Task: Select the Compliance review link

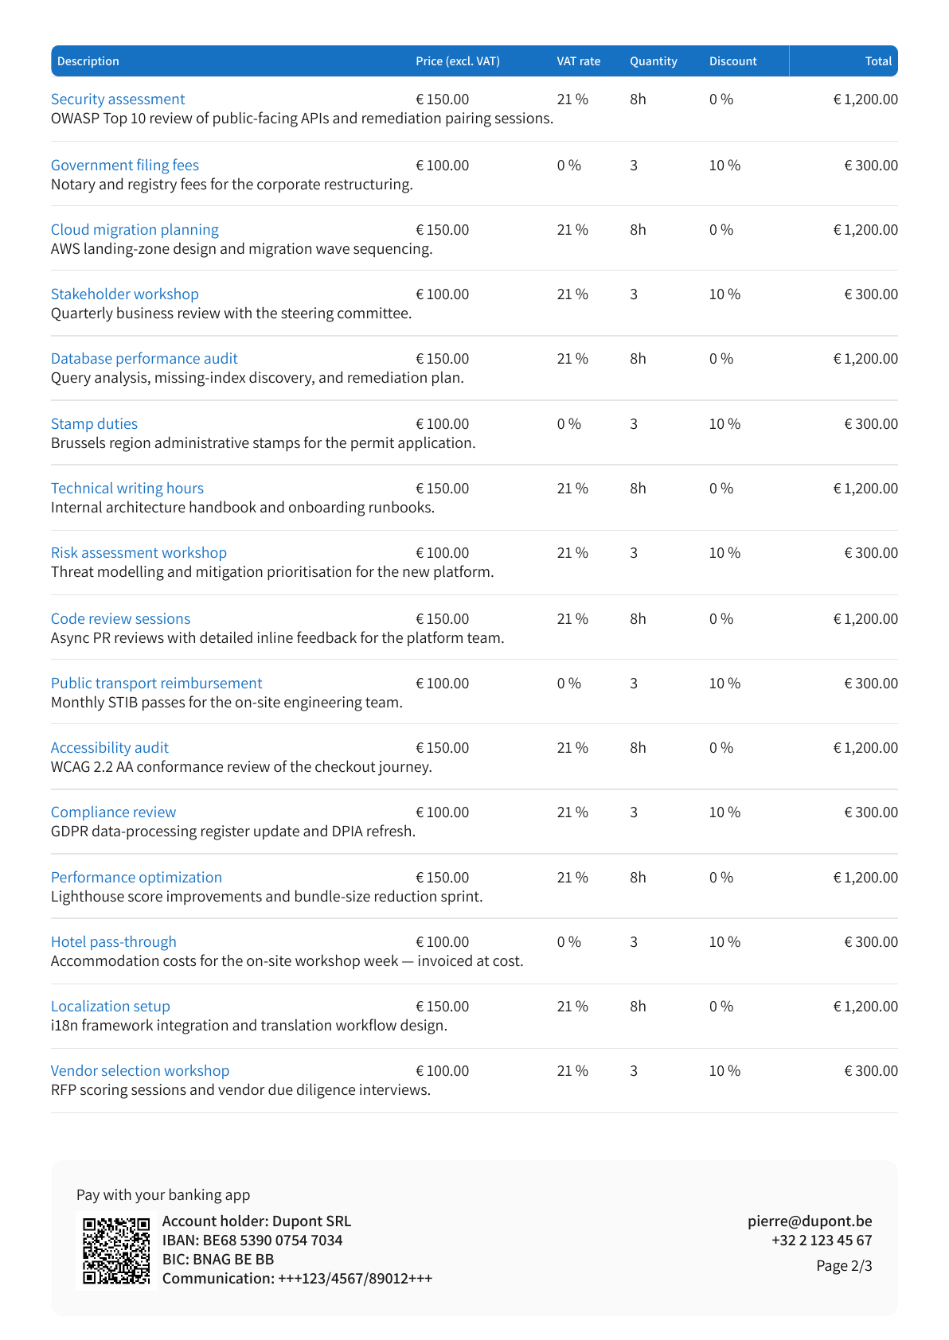Action: click(x=113, y=812)
